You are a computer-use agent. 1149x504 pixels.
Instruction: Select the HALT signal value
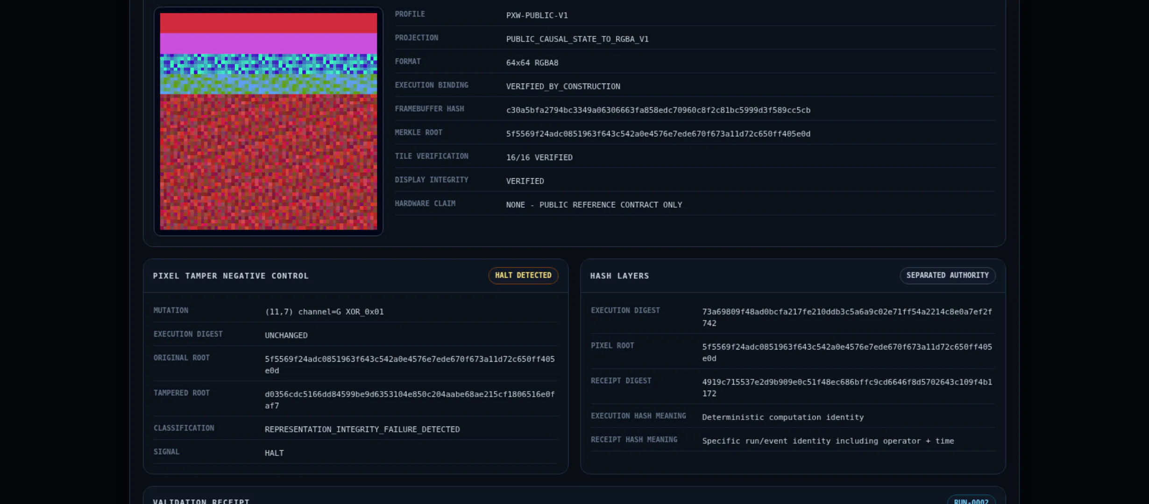tap(274, 453)
